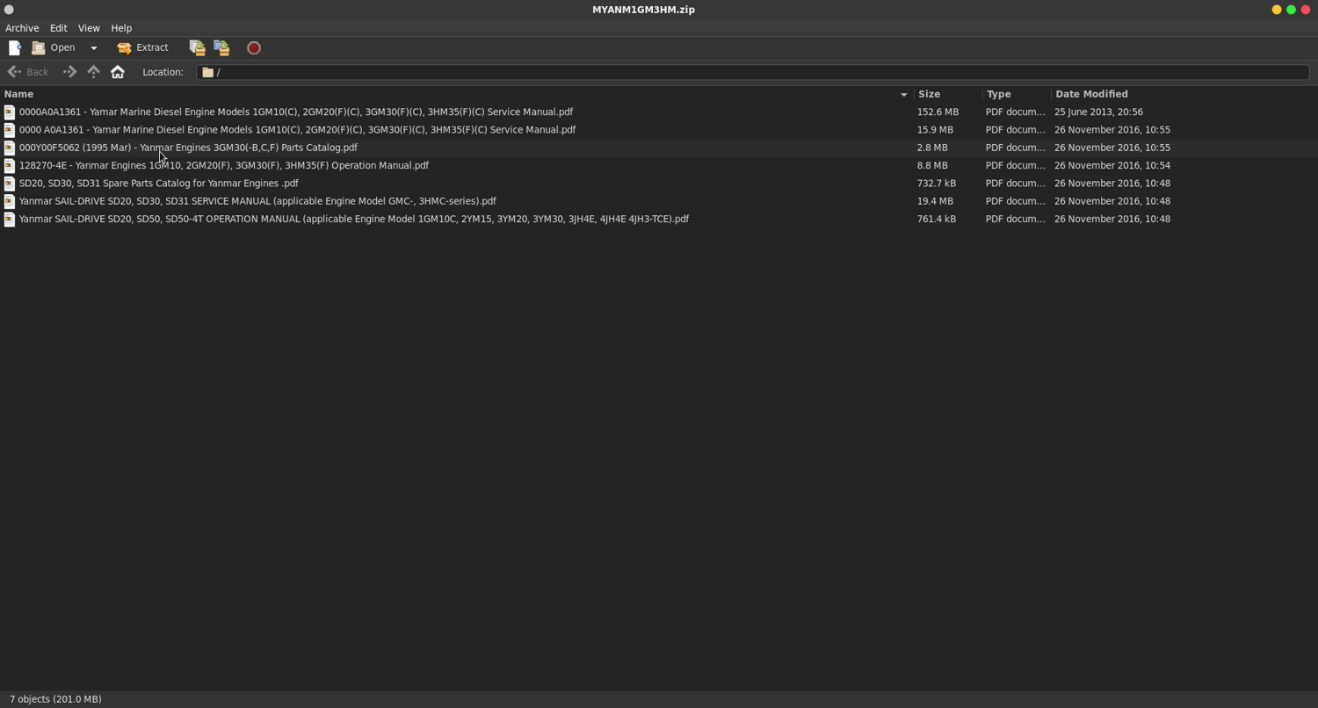Click the Open archive toolbar button
The image size is (1318, 708).
[54, 47]
